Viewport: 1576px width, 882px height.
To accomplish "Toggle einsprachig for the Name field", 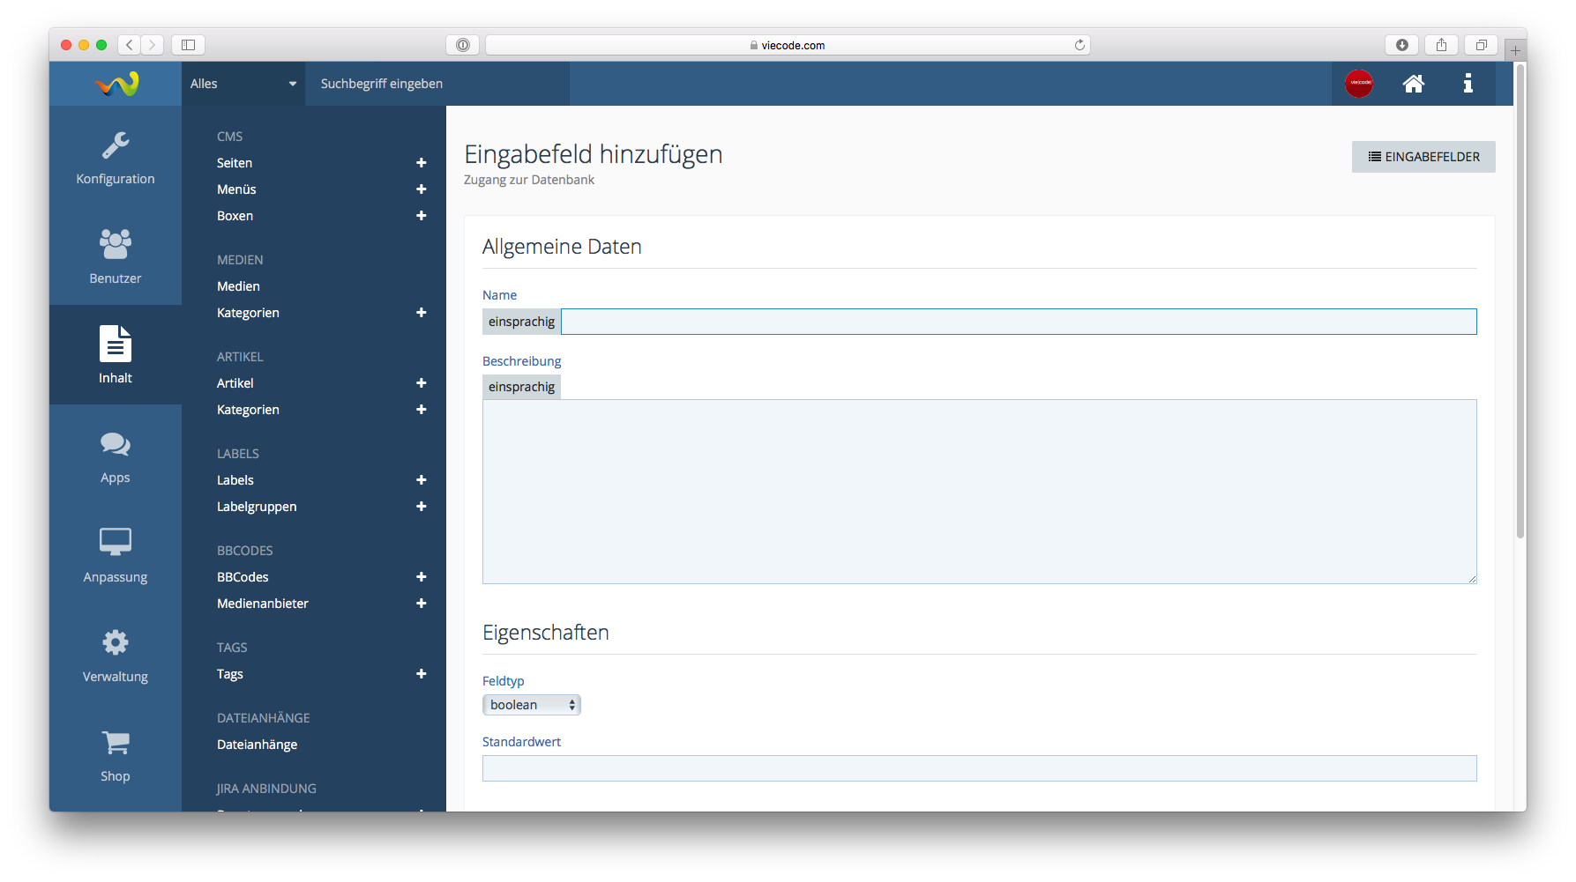I will (521, 322).
